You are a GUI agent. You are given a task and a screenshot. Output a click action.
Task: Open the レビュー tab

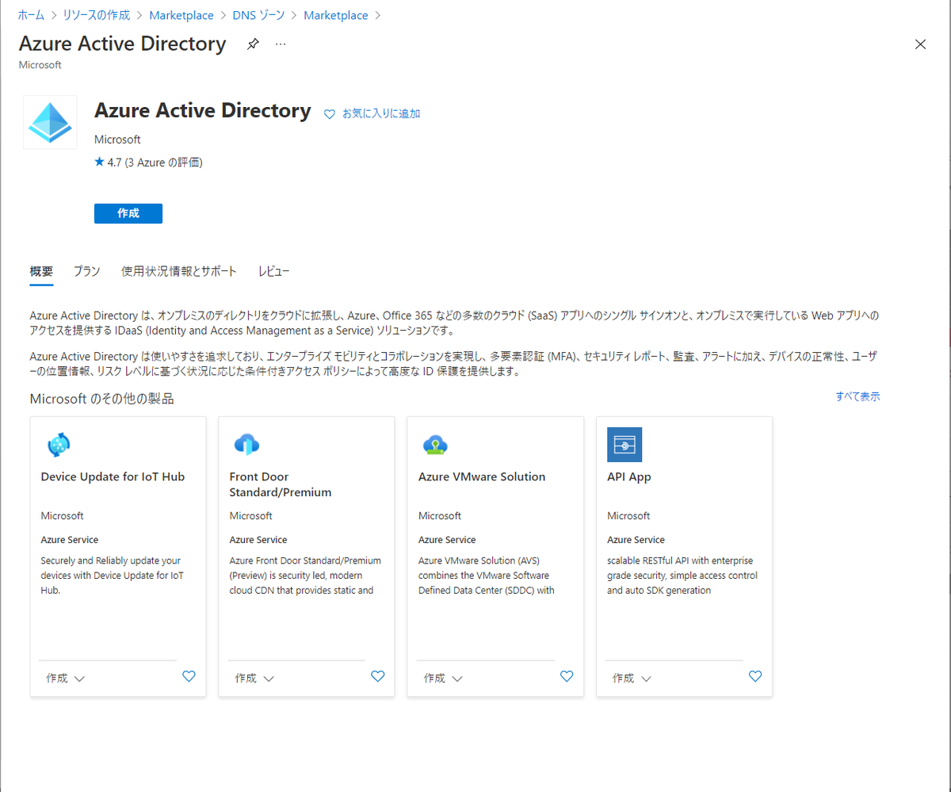(273, 271)
